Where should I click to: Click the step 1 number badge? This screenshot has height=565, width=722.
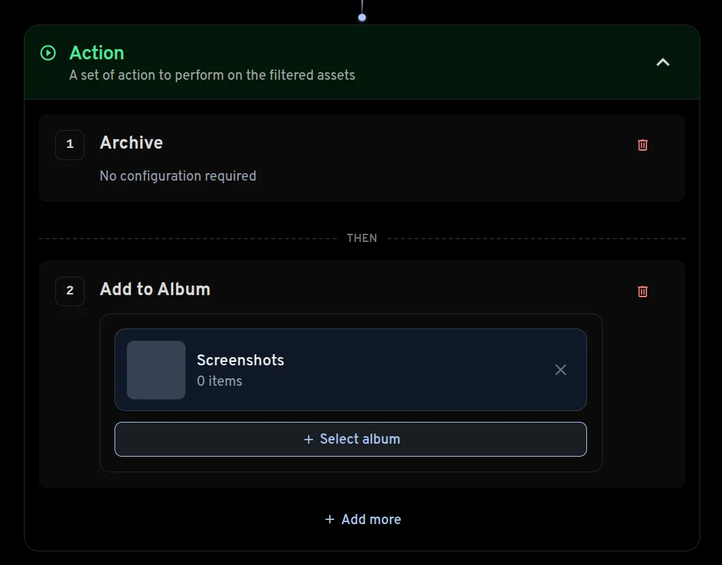point(70,144)
